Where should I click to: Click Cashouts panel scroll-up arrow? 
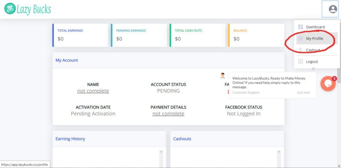click(279, 152)
